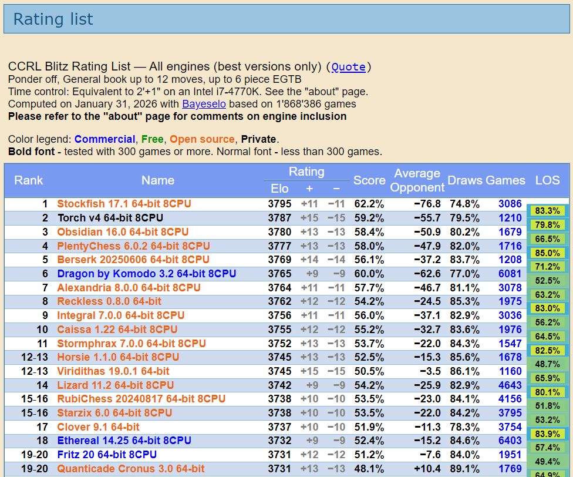Open Ethereal 14.25 64-bit 8CPU link

[124, 441]
